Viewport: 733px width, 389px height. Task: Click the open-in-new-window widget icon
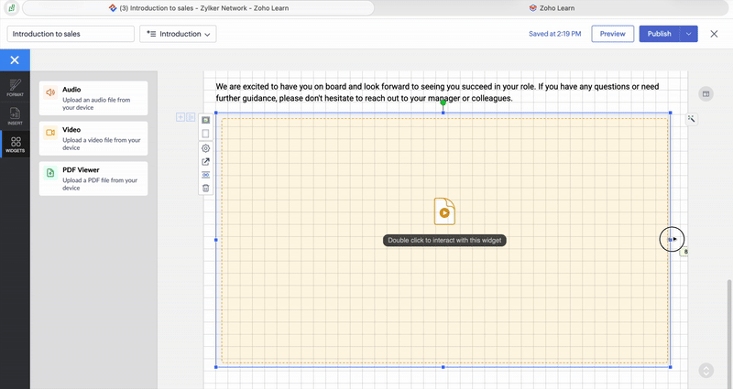(x=206, y=162)
